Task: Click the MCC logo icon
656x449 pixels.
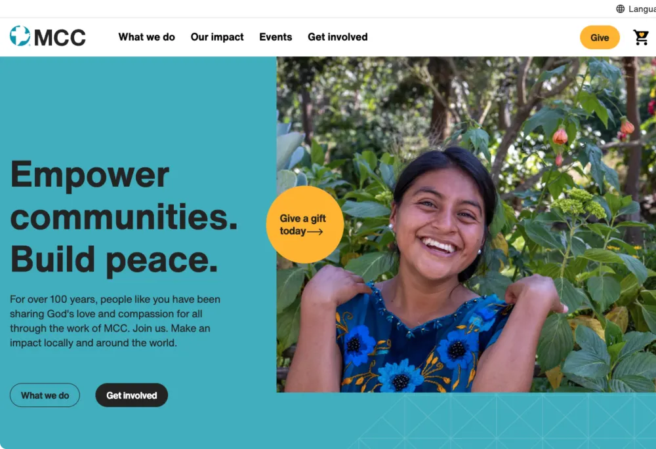Action: 20,36
